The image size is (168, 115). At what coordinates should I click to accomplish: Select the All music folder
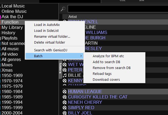point(10,49)
